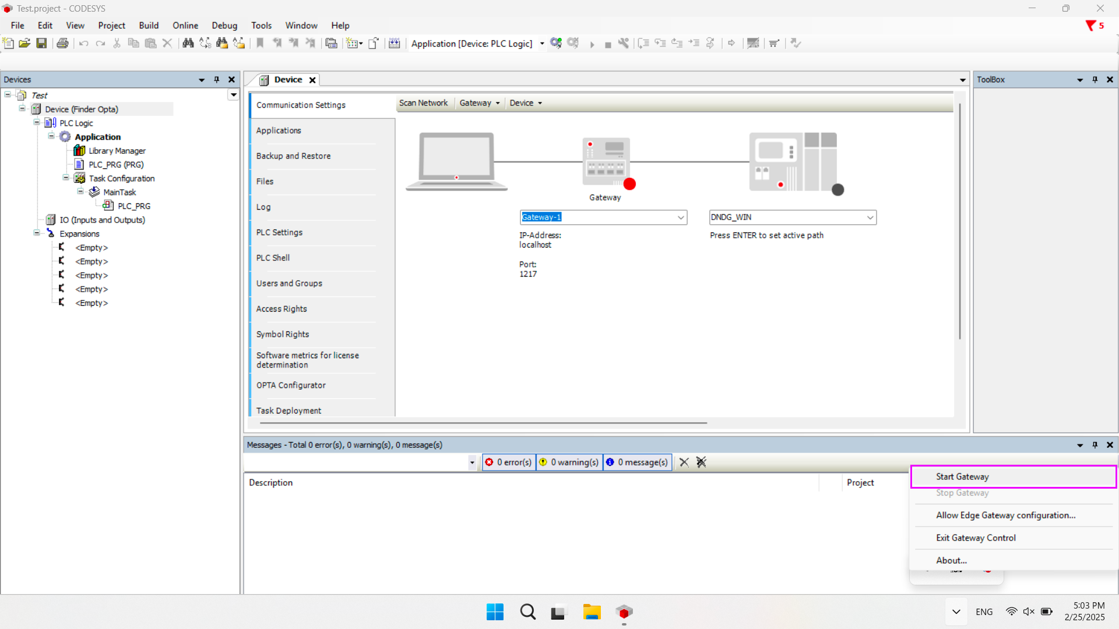This screenshot has height=629, width=1119.
Task: Collapse the Expansions tree node
Action: [37, 234]
